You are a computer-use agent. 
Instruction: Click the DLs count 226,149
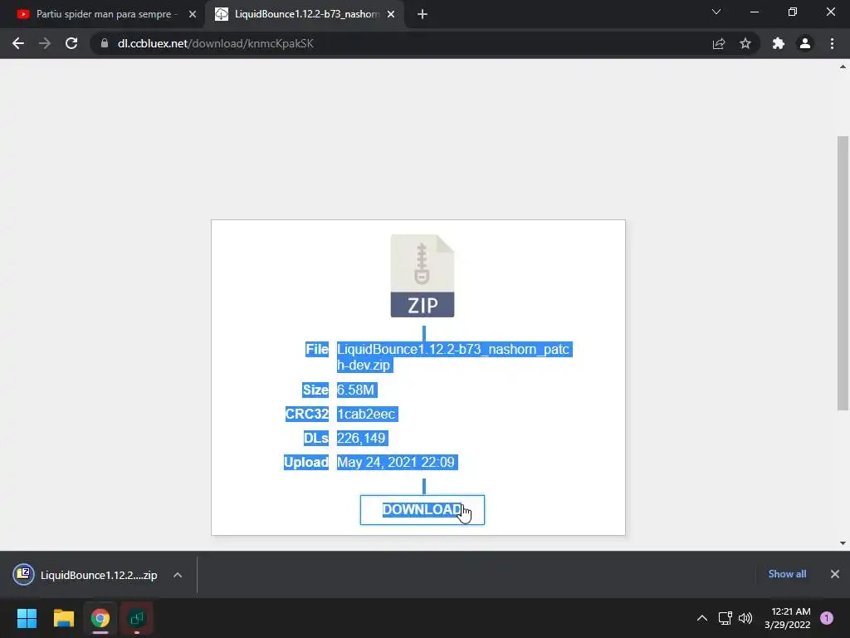click(x=362, y=438)
